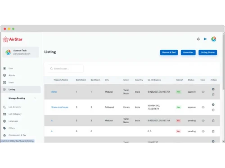Screen dimensions: 225x168
Task: Open the k property link with Madurai
Action: (52, 121)
